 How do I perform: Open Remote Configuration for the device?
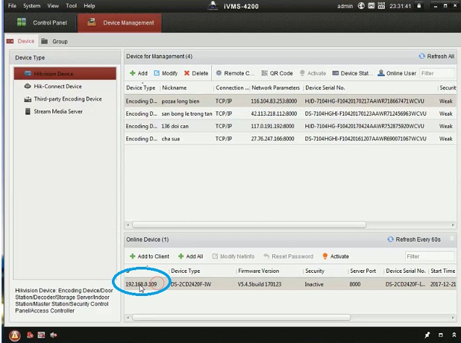pos(235,73)
